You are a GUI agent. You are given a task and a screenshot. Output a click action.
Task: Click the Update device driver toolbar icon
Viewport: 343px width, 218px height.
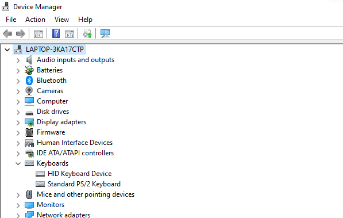tap(87, 34)
